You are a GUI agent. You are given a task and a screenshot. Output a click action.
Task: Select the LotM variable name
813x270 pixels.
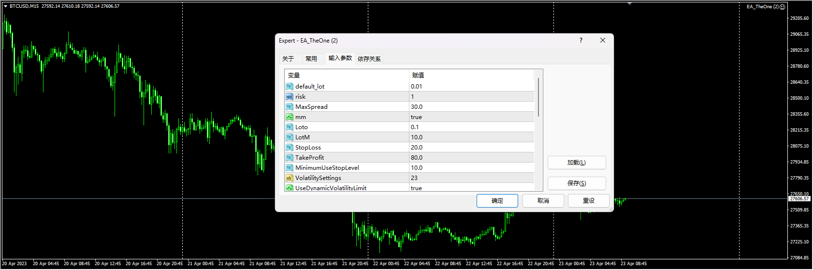click(303, 137)
